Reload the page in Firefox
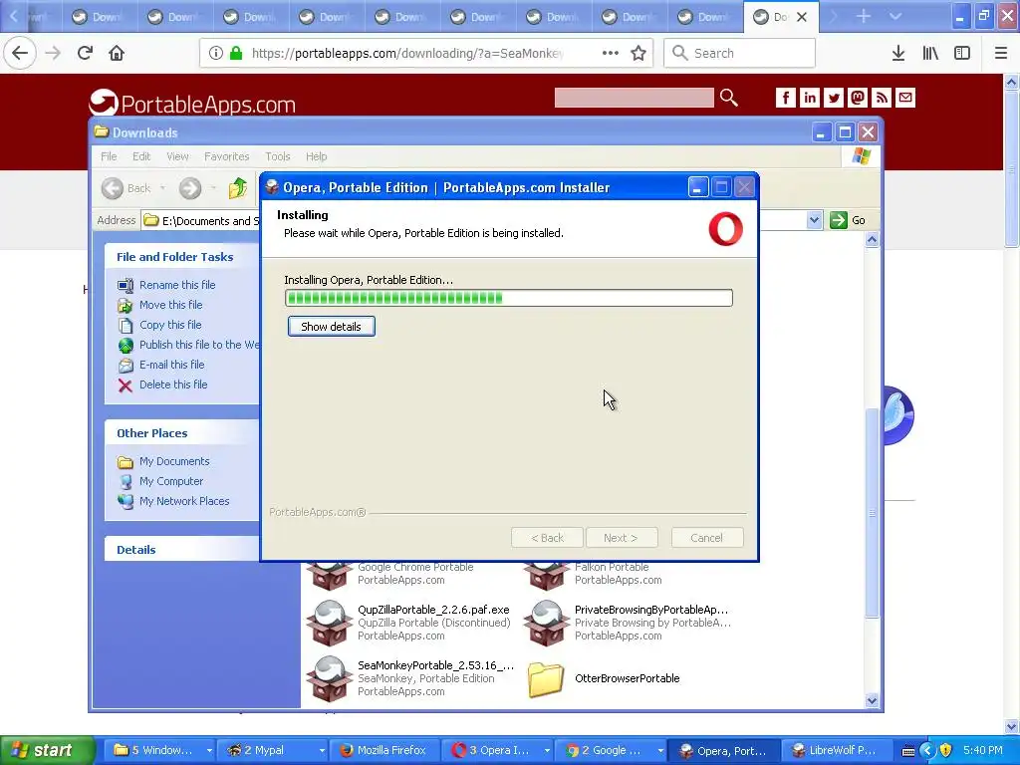The width and height of the screenshot is (1020, 765). (85, 53)
